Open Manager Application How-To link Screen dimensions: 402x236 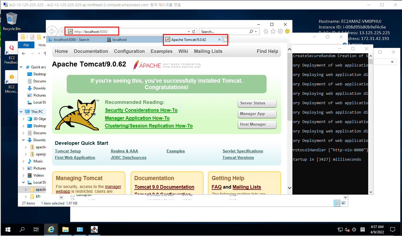[137, 118]
